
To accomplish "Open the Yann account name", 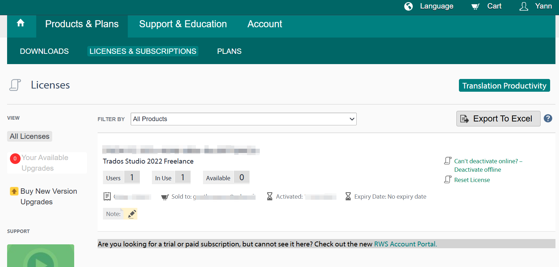I will (x=543, y=6).
